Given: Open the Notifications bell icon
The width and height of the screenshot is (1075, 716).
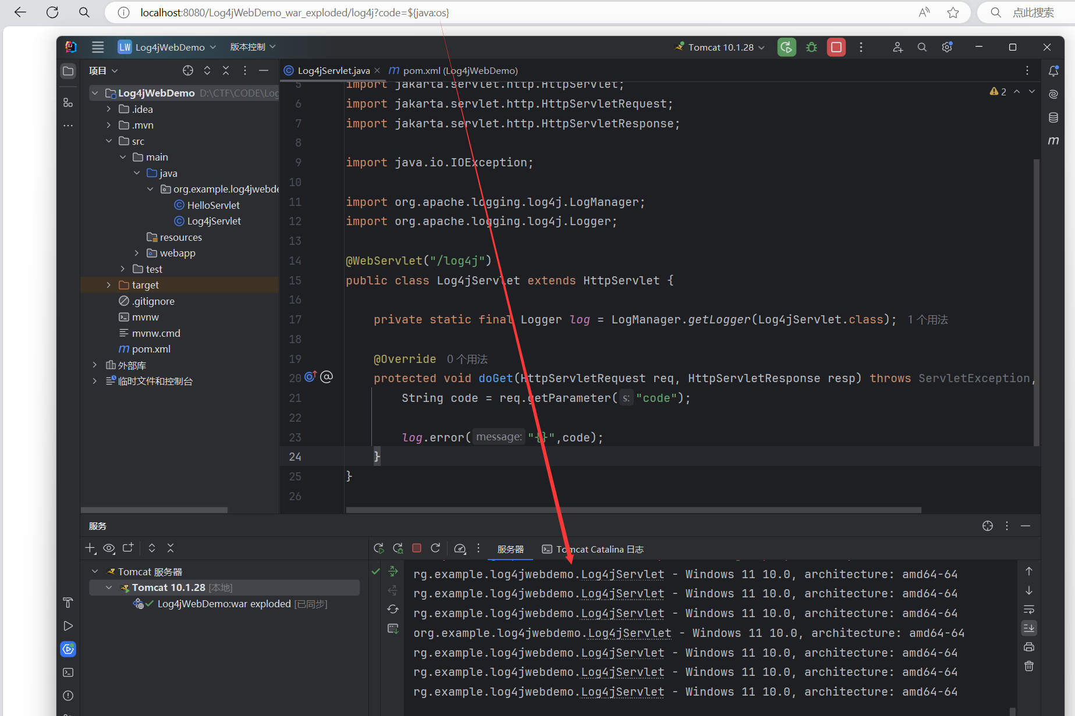Looking at the screenshot, I should (1053, 71).
